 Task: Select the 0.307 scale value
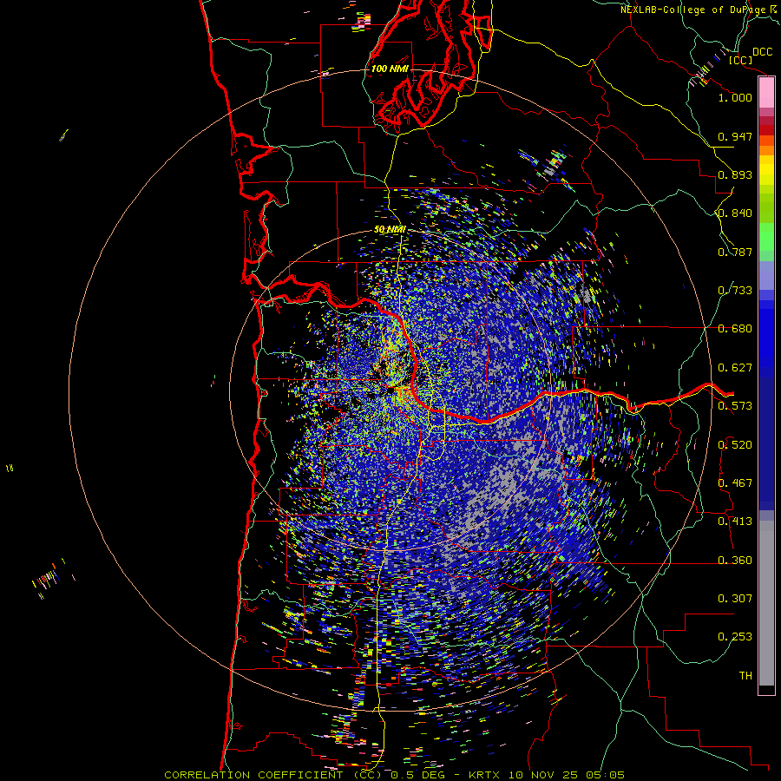735,599
